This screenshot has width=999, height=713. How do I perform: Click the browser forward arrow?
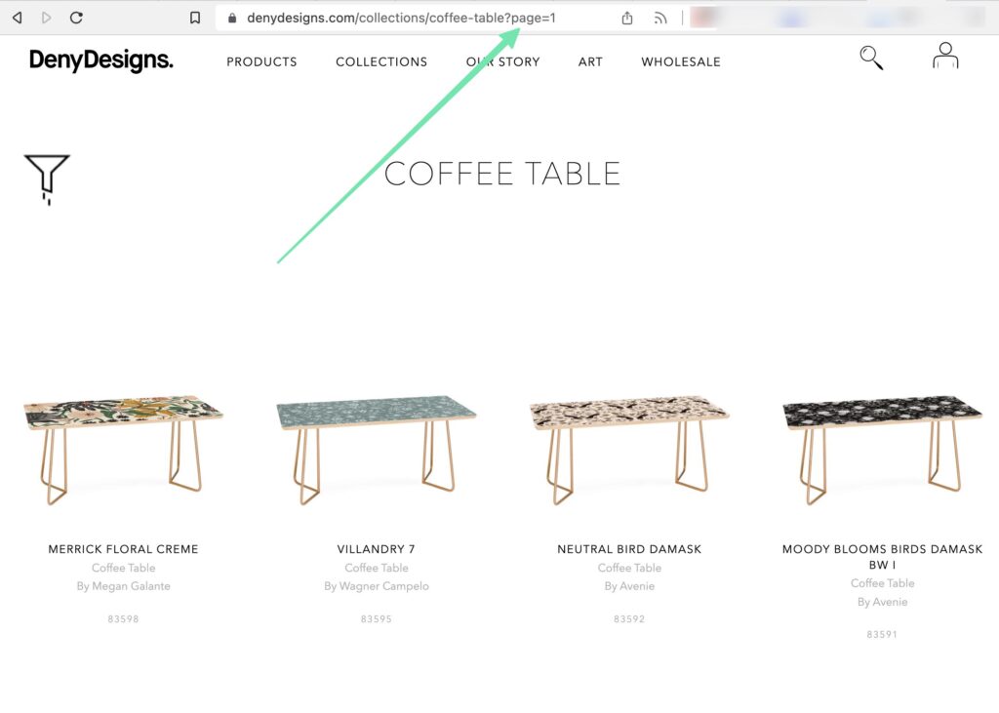[x=45, y=17]
